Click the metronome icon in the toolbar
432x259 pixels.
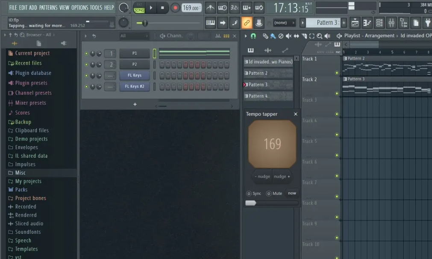(211, 7)
